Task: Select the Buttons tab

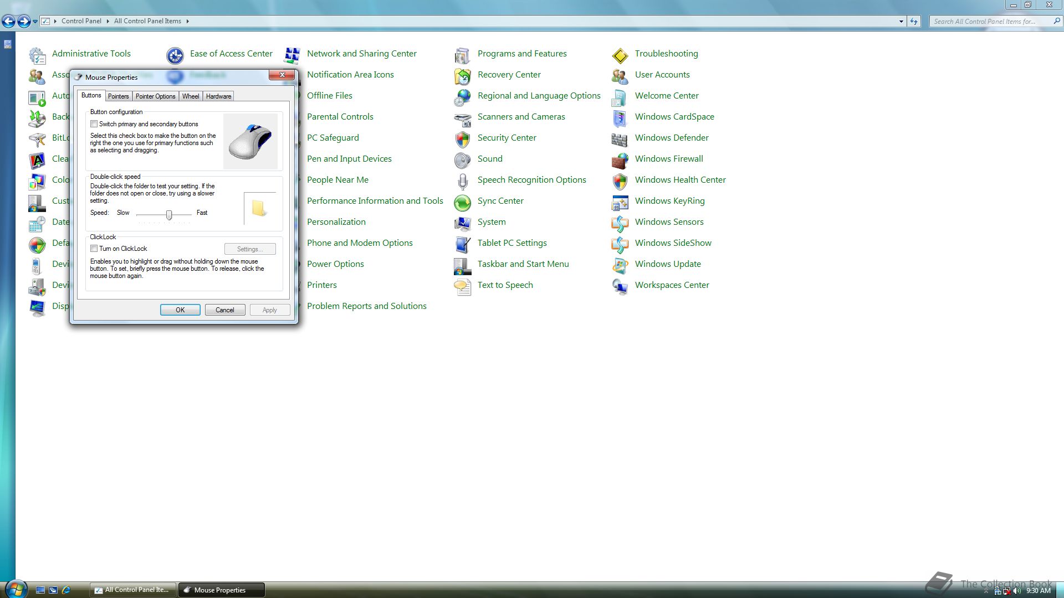Action: [x=91, y=95]
